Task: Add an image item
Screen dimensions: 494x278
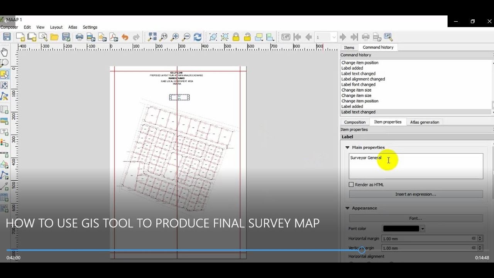Action: coord(4,121)
